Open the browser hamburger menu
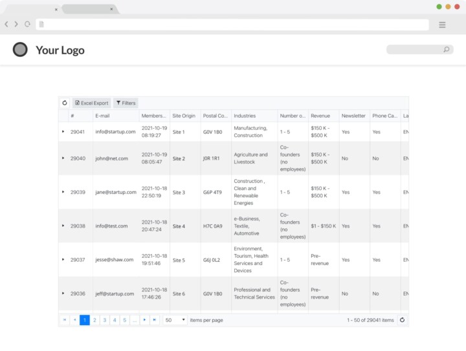The height and width of the screenshot is (351, 466). pyautogui.click(x=442, y=25)
